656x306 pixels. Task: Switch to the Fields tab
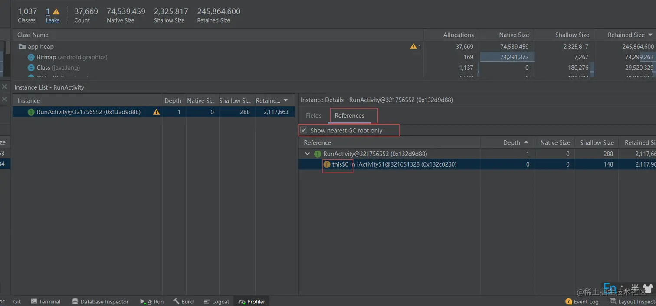point(314,116)
